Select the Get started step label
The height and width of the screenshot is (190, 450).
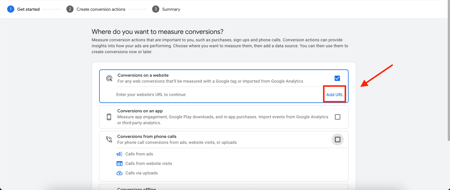tap(28, 9)
